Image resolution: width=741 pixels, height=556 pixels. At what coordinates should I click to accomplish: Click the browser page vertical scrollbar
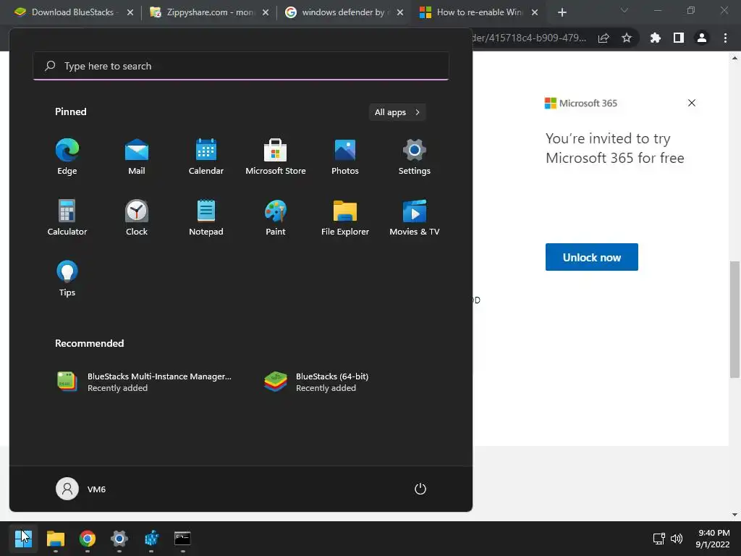click(x=734, y=319)
